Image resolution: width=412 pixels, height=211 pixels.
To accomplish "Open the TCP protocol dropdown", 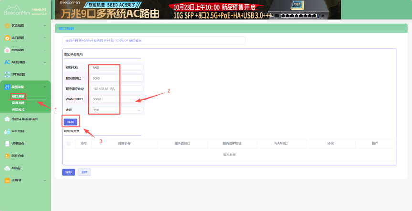I will point(117,110).
